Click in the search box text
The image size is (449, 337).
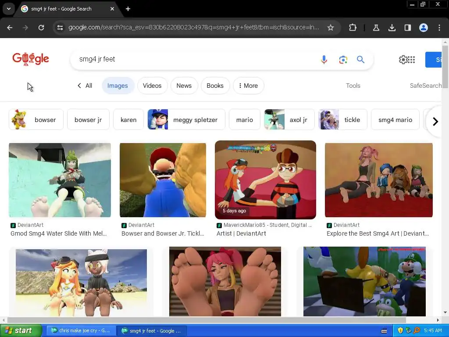pos(97,59)
